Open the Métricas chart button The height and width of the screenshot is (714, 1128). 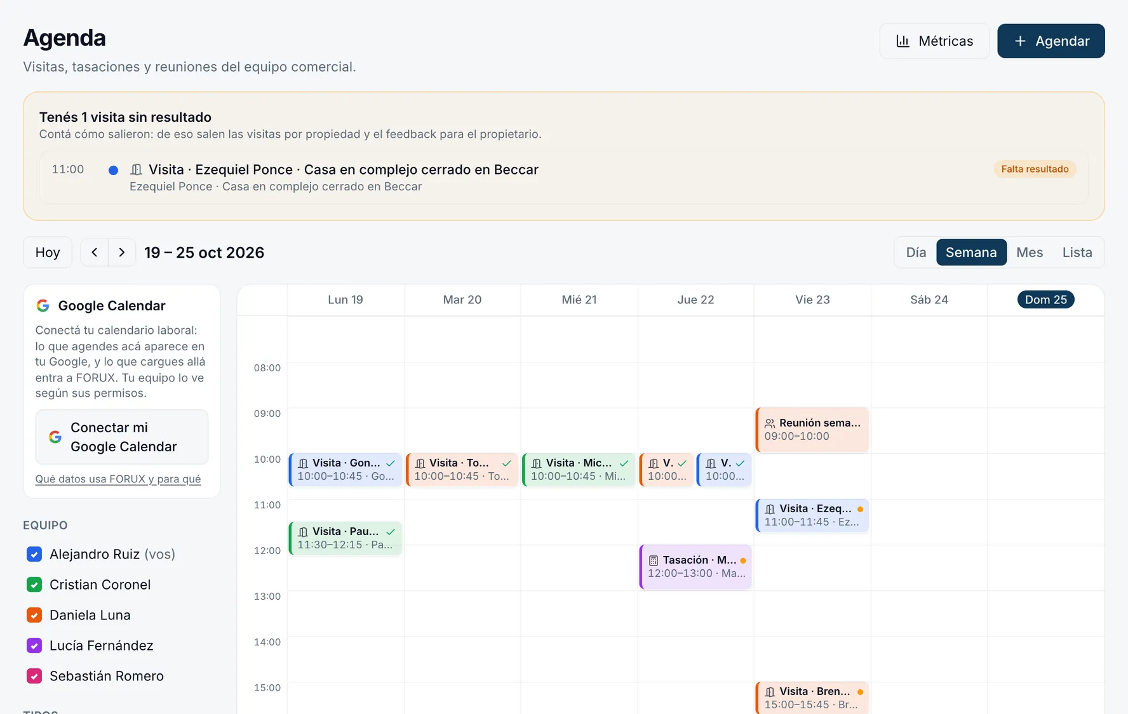pos(934,41)
